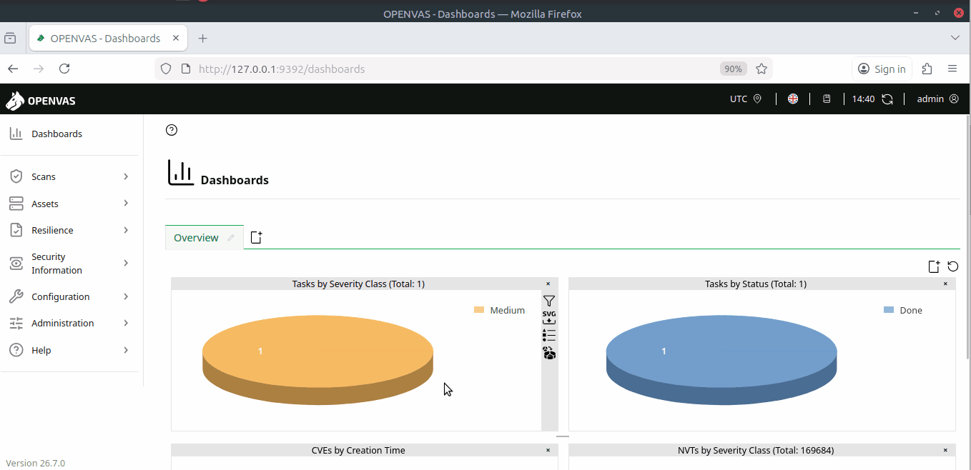Open Firefox view recent browsing icon
This screenshot has height=470, width=971.
(10, 39)
